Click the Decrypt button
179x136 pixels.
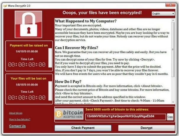(x=147, y=128)
